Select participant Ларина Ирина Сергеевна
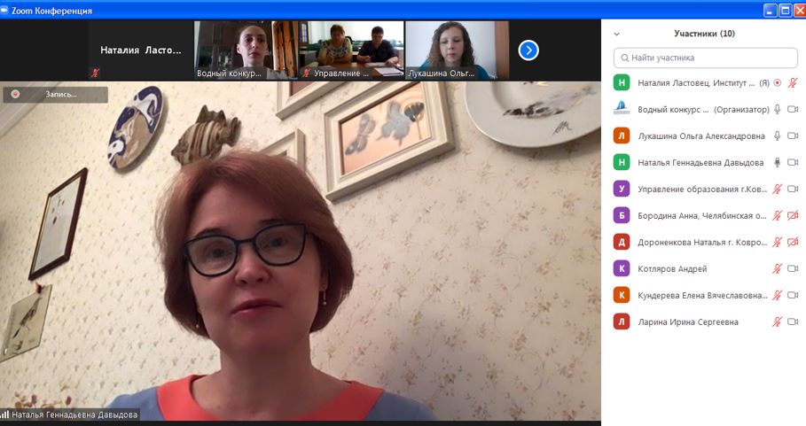The image size is (806, 426). coord(687,321)
